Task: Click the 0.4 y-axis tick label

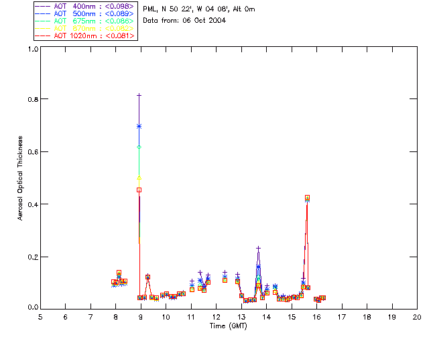Action: 33,204
